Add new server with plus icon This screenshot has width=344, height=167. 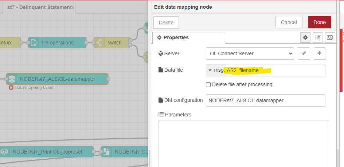point(320,53)
